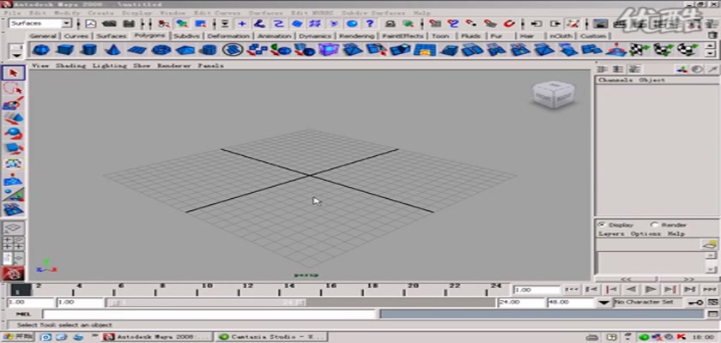Create a polygon cone from the shelf
The width and height of the screenshot is (721, 343).
point(113,49)
